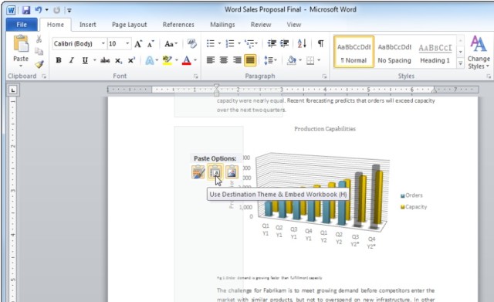Click the Copy icon in Clipboard group
The image size is (494, 302).
[39, 52]
